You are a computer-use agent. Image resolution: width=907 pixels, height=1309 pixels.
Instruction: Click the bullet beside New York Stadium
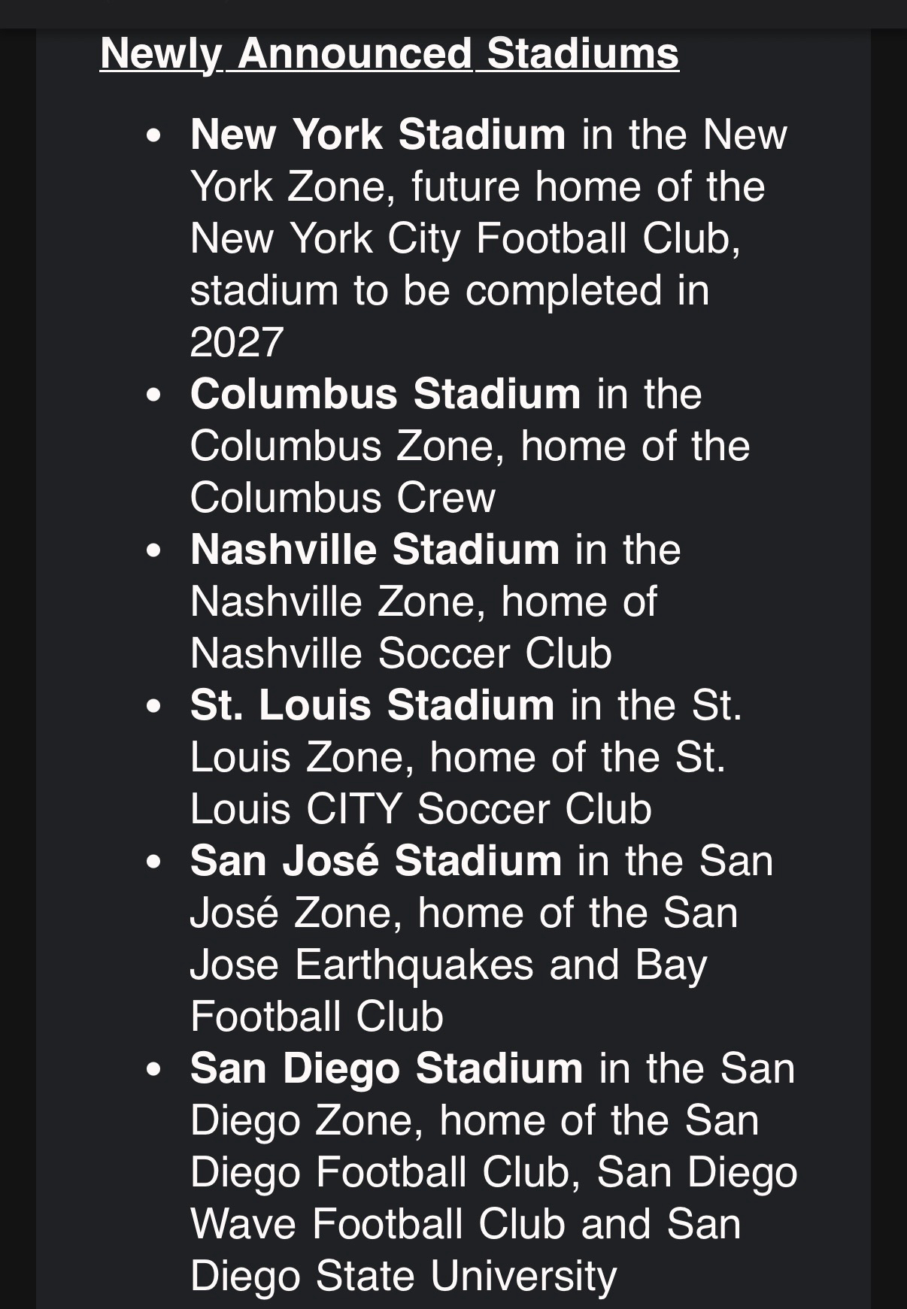(154, 136)
